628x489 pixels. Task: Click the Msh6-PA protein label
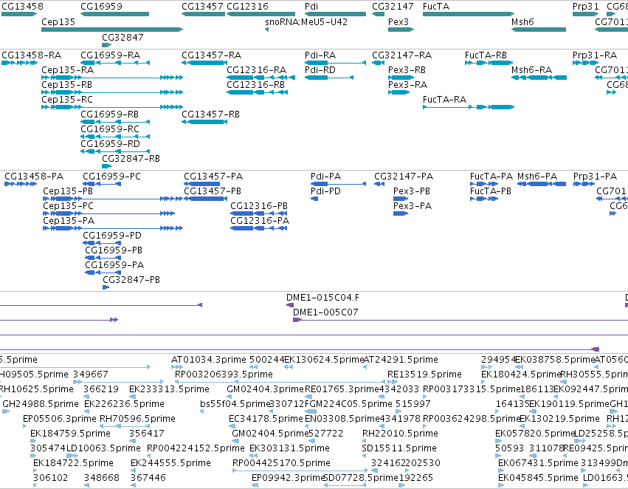pyautogui.click(x=537, y=177)
